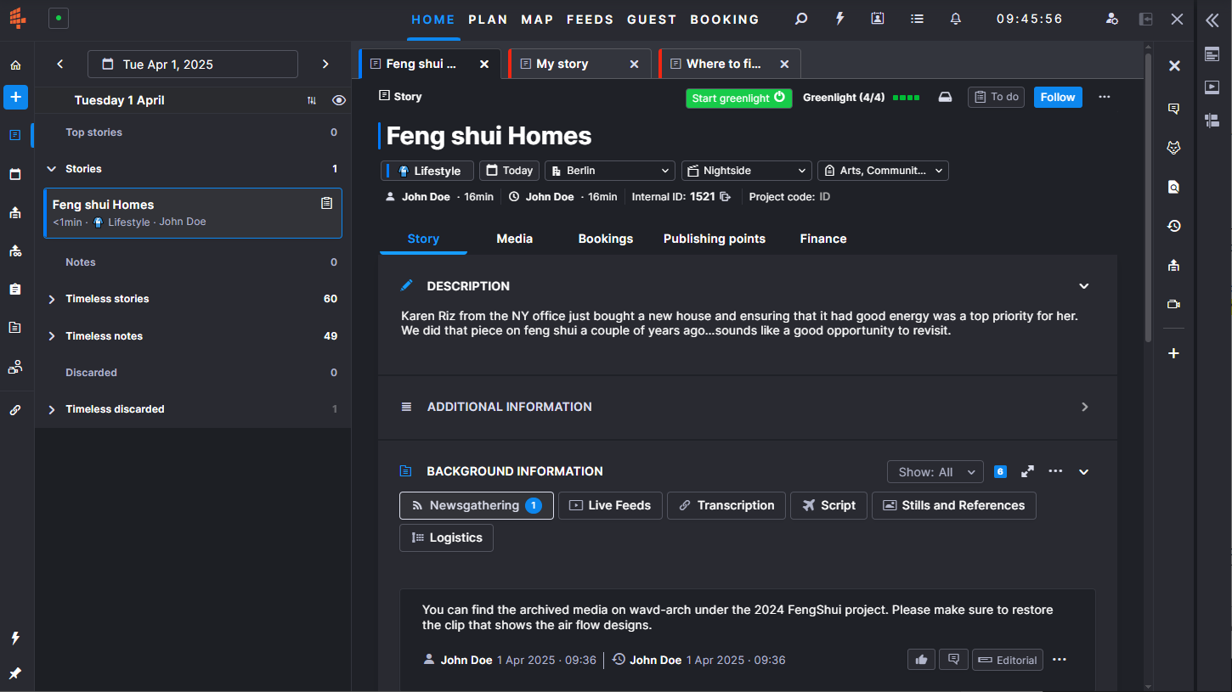
Task: Click the blue Follow button
Action: point(1057,97)
